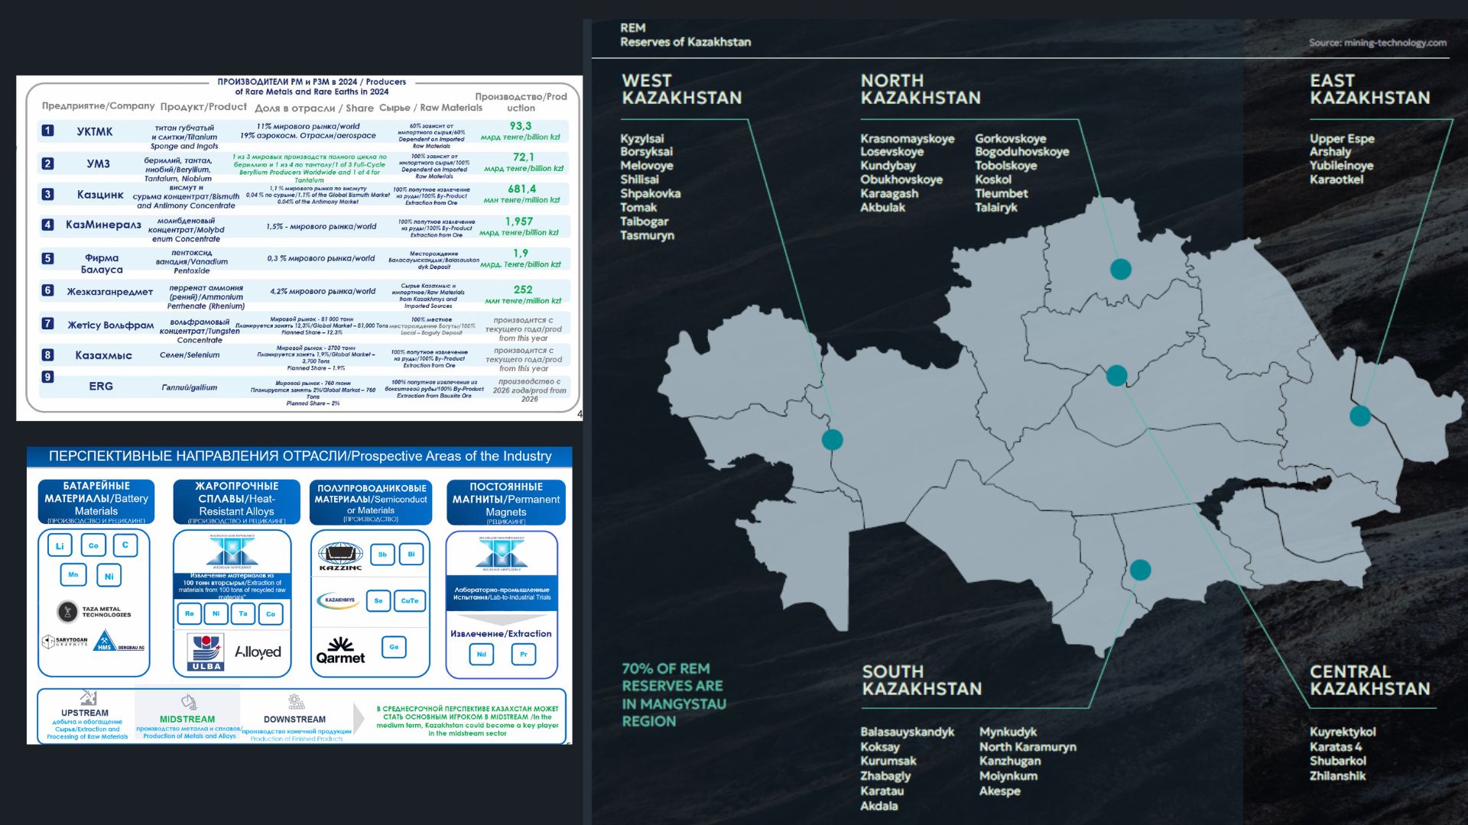The height and width of the screenshot is (825, 1468).
Task: Click the 'Source: mining-technology.com' text
Action: pyautogui.click(x=1378, y=43)
